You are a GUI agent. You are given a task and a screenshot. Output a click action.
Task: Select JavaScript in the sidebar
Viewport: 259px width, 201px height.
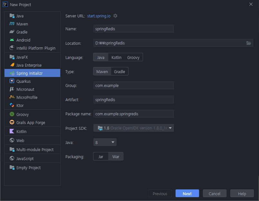[32, 158]
